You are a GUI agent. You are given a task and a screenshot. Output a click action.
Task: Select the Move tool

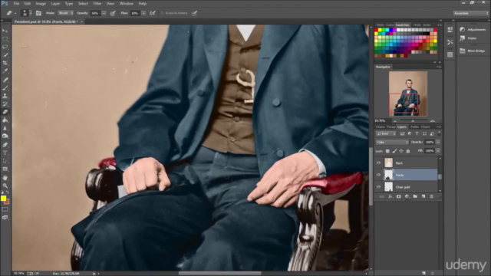(x=5, y=31)
